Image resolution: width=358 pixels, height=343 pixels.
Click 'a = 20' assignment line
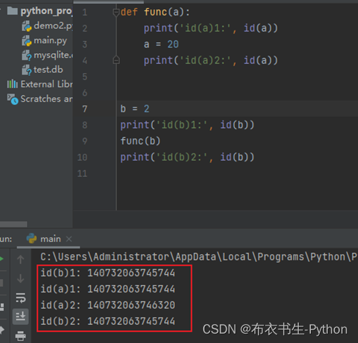[162, 44]
